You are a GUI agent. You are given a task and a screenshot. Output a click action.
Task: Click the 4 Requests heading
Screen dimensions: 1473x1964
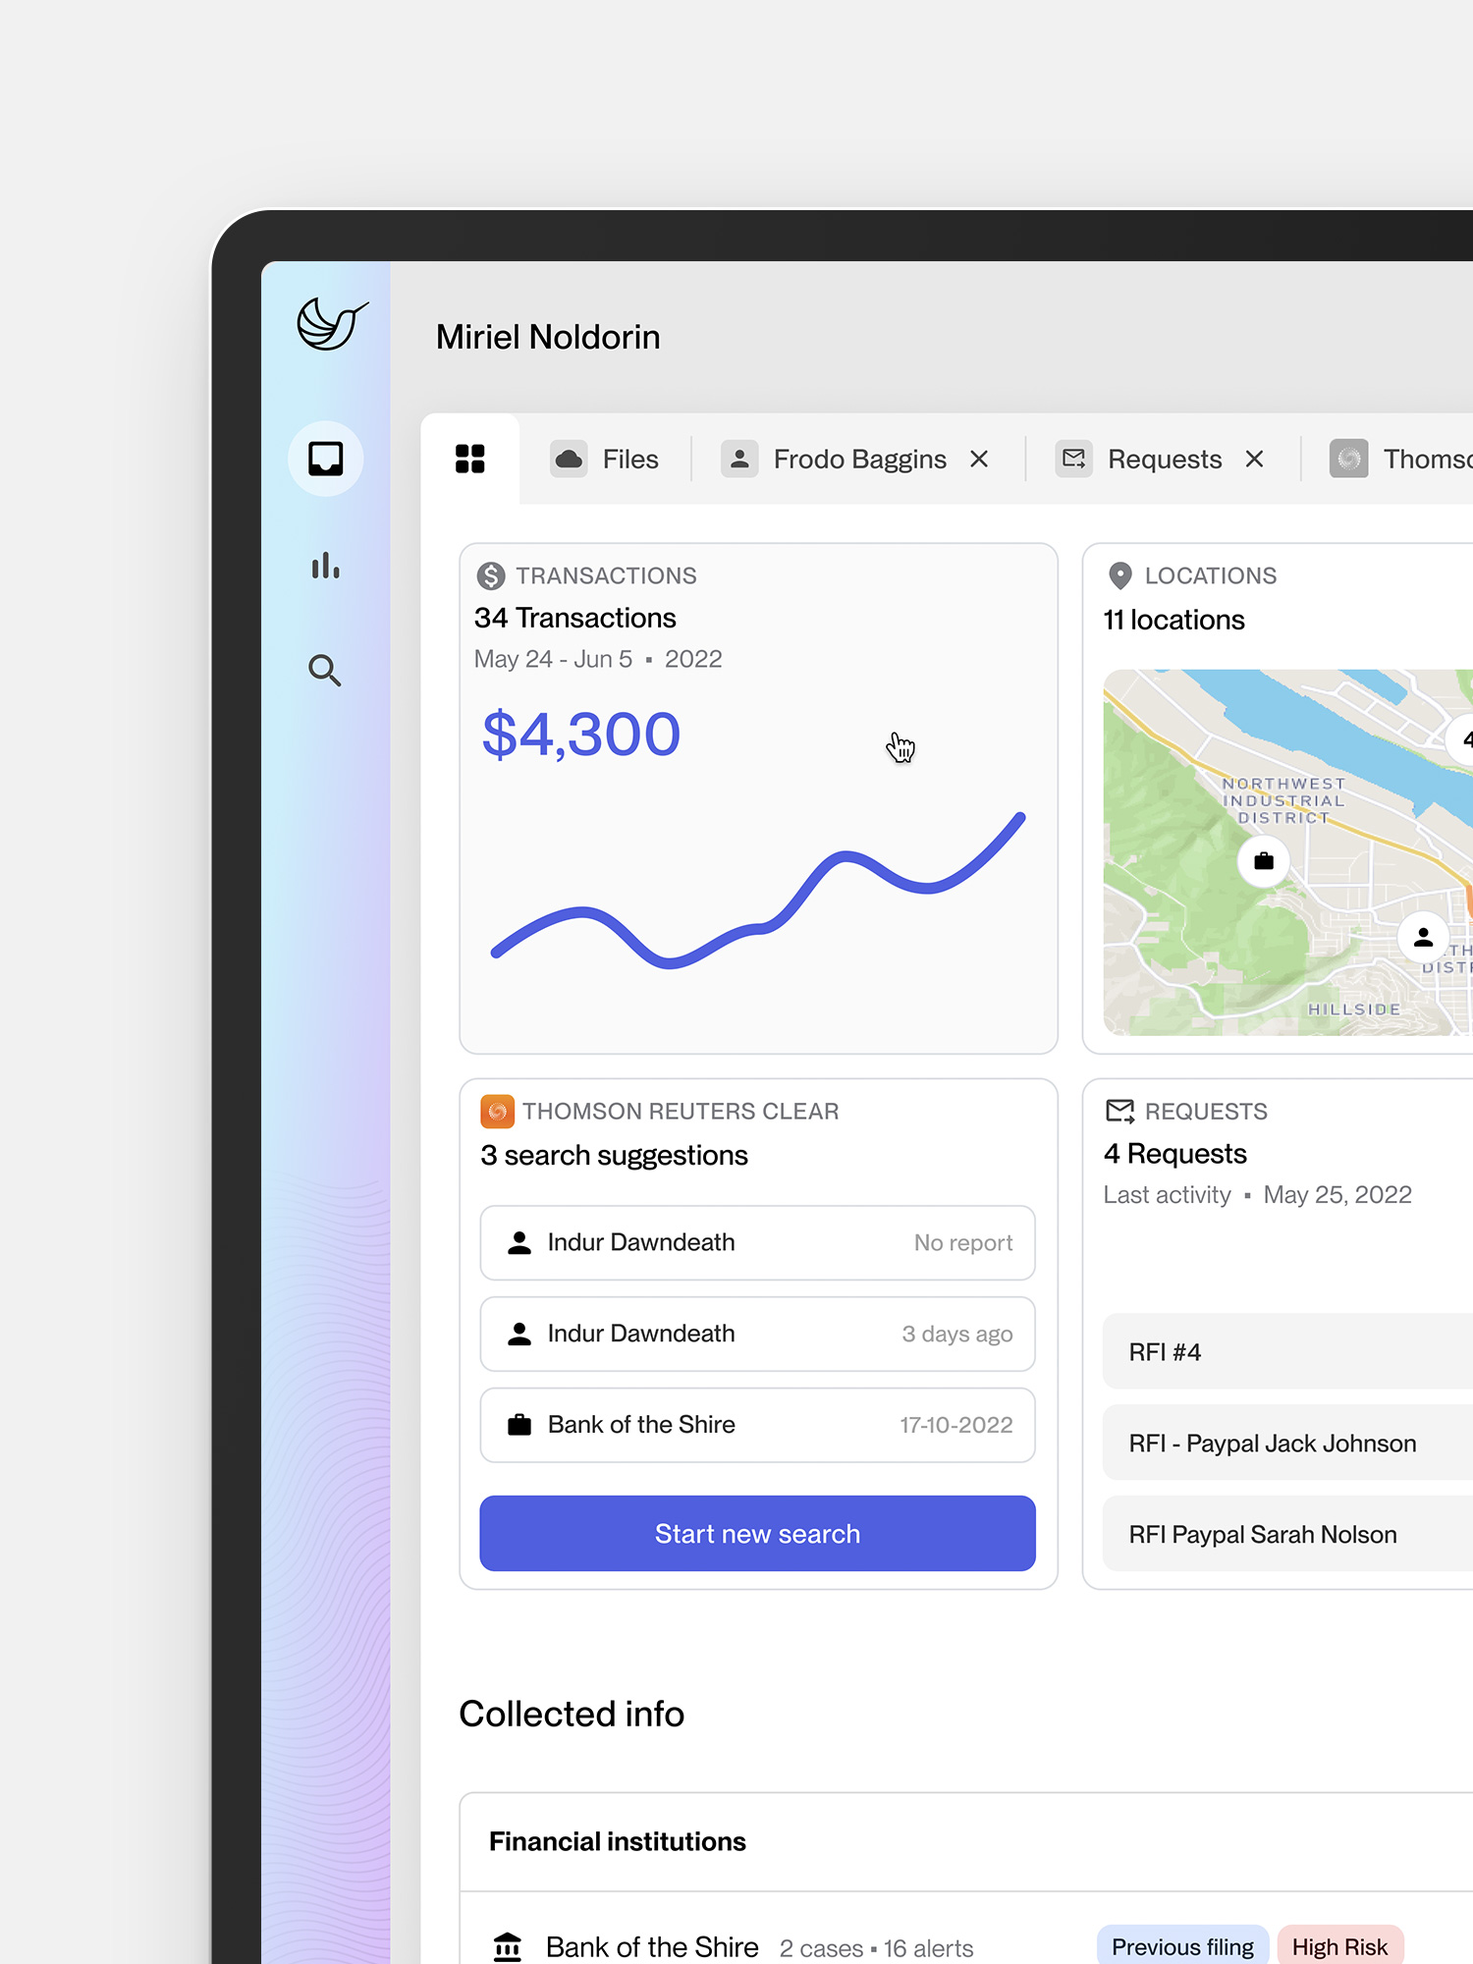tap(1174, 1153)
